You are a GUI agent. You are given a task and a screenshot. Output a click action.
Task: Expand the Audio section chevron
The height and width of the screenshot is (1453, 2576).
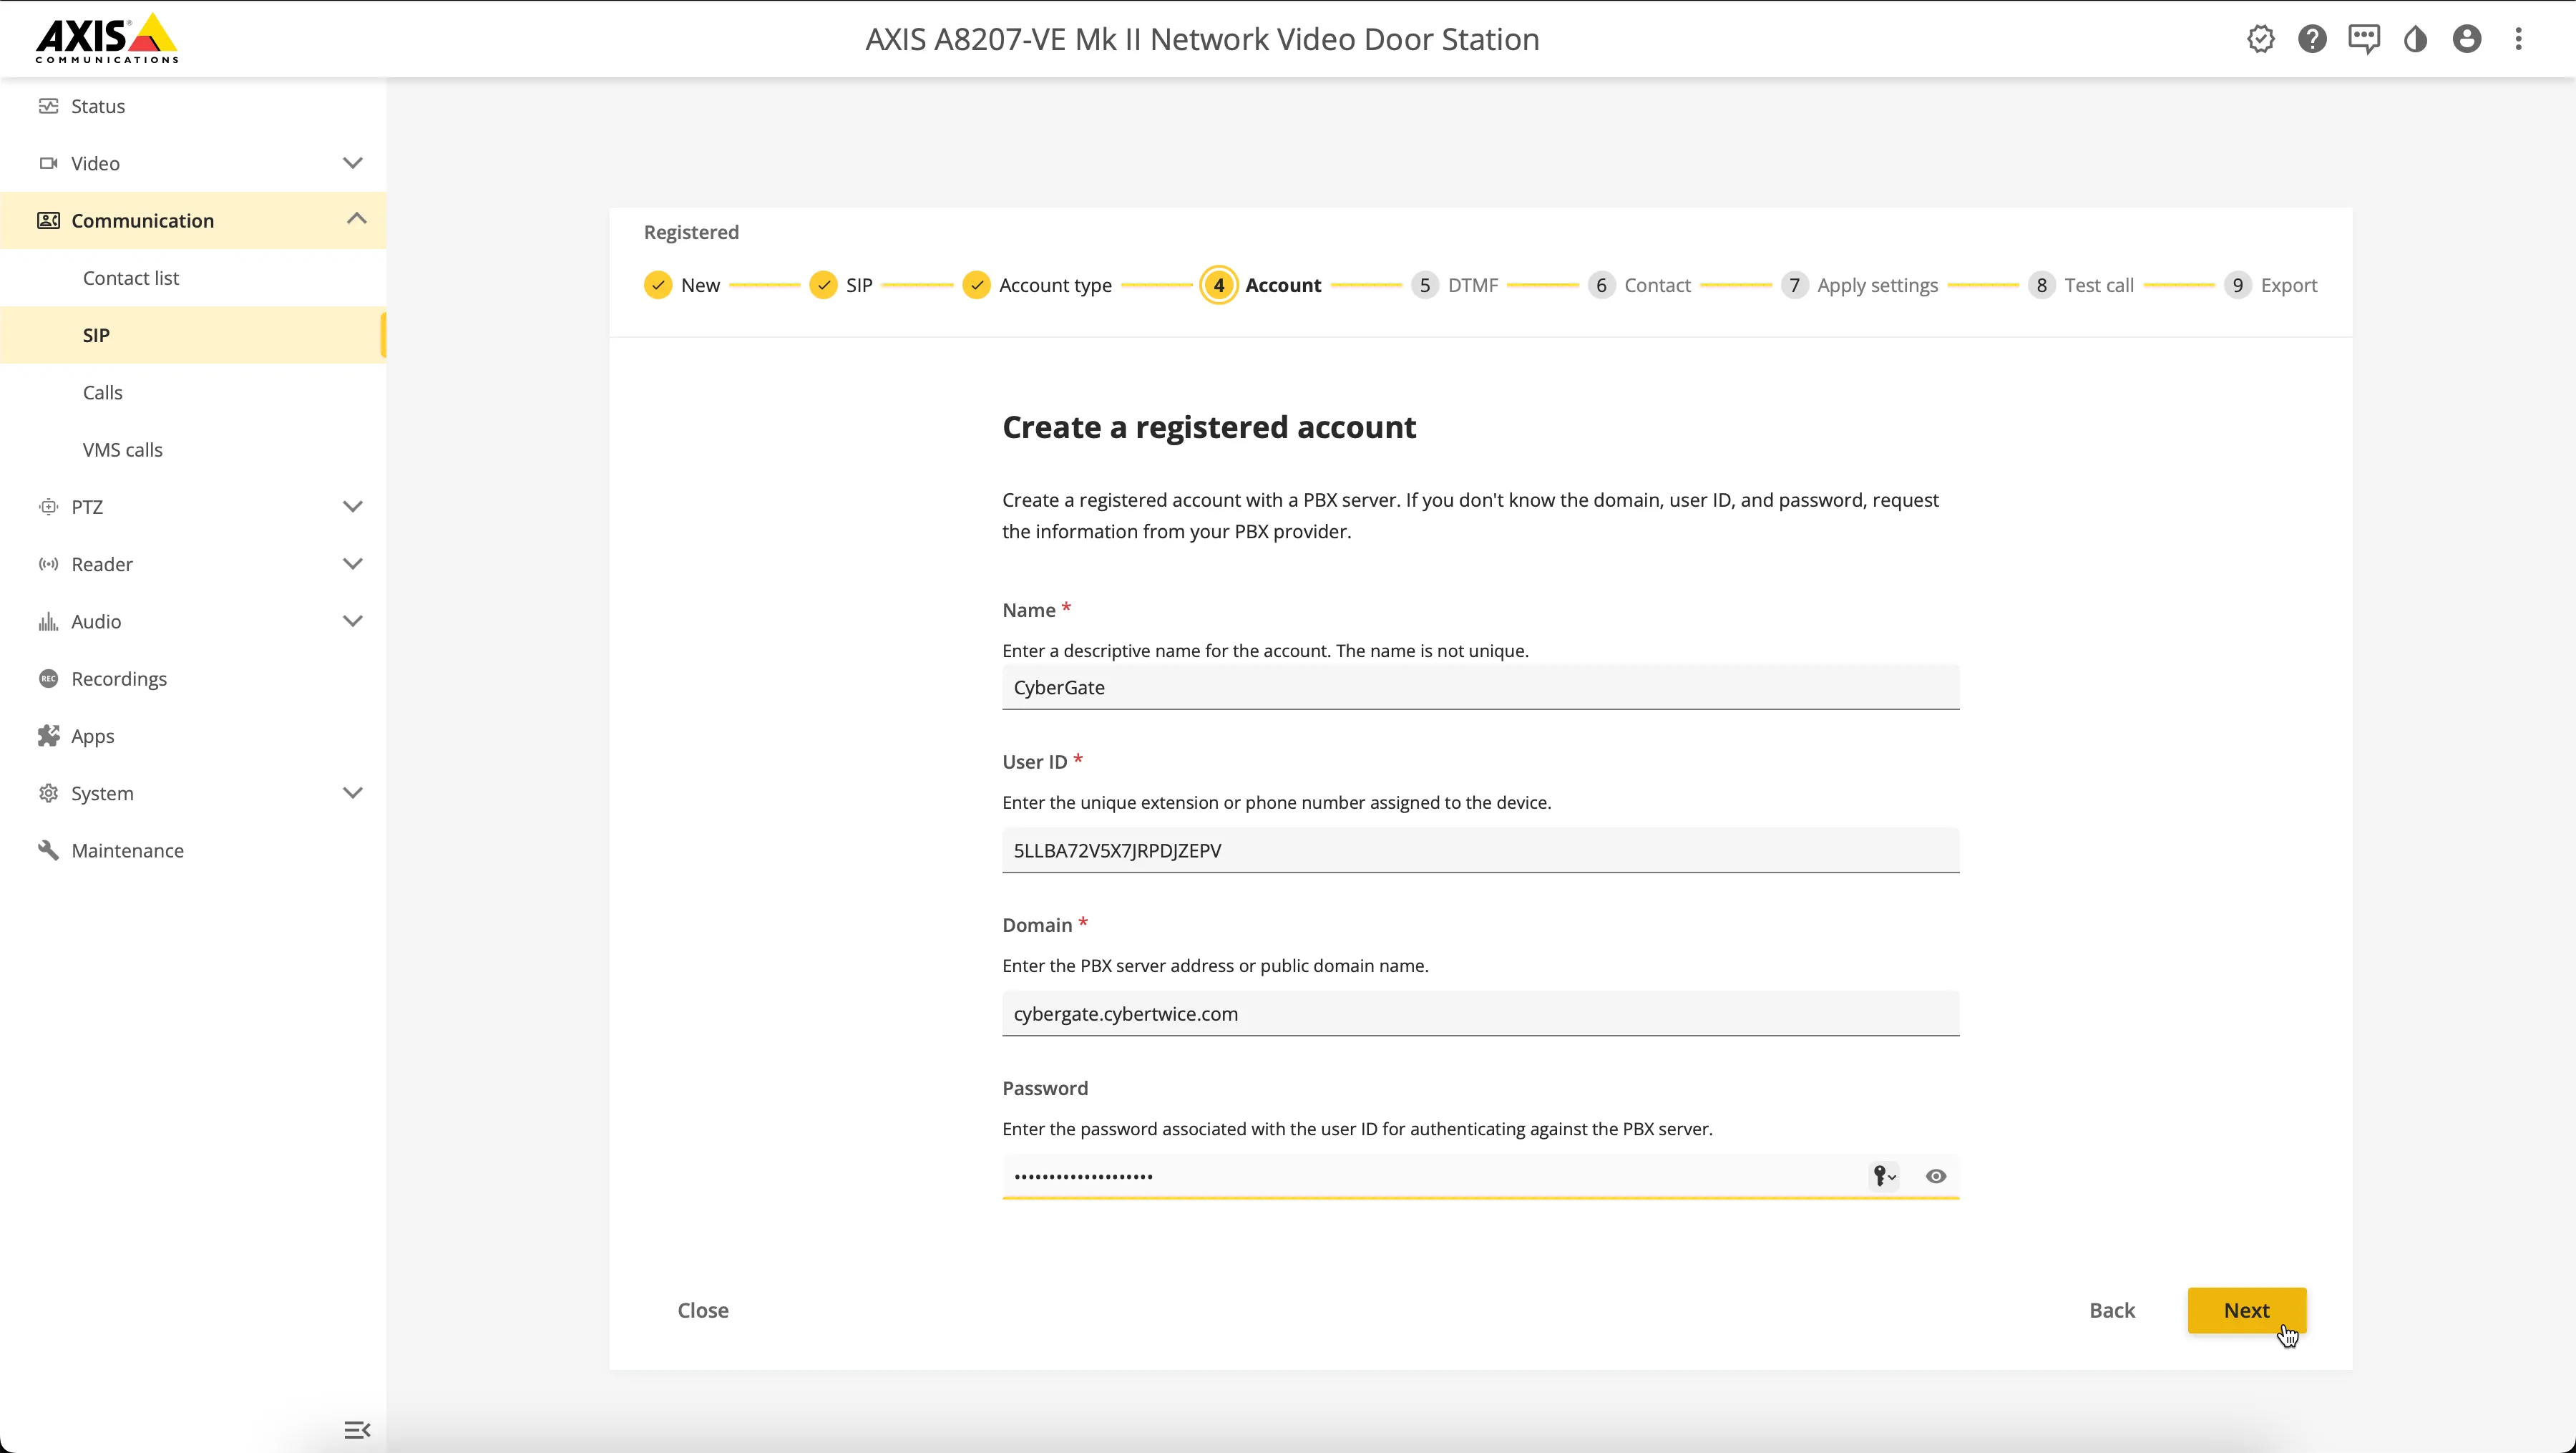point(352,621)
